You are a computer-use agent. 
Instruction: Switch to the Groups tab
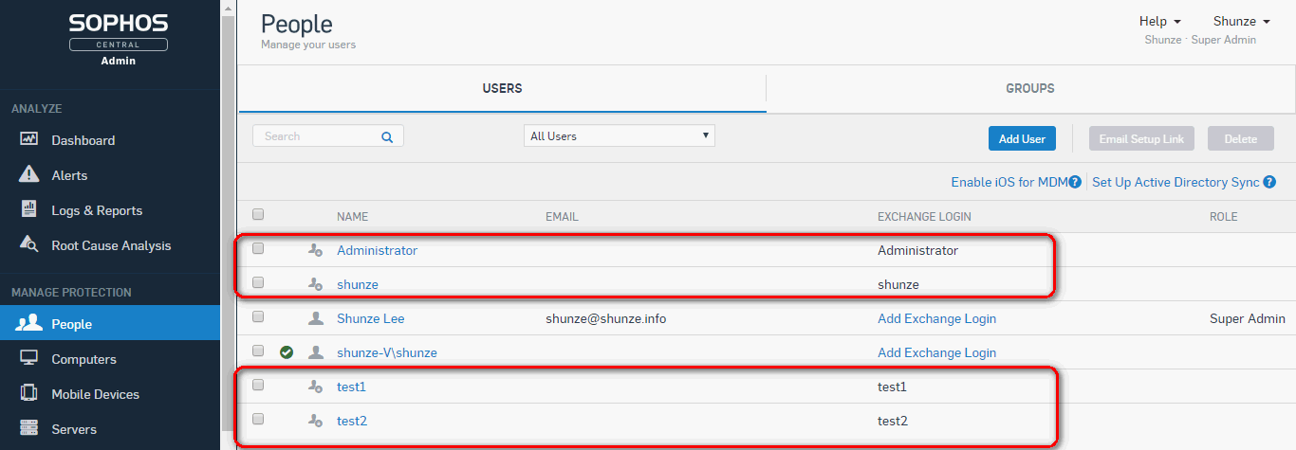[x=1030, y=88]
